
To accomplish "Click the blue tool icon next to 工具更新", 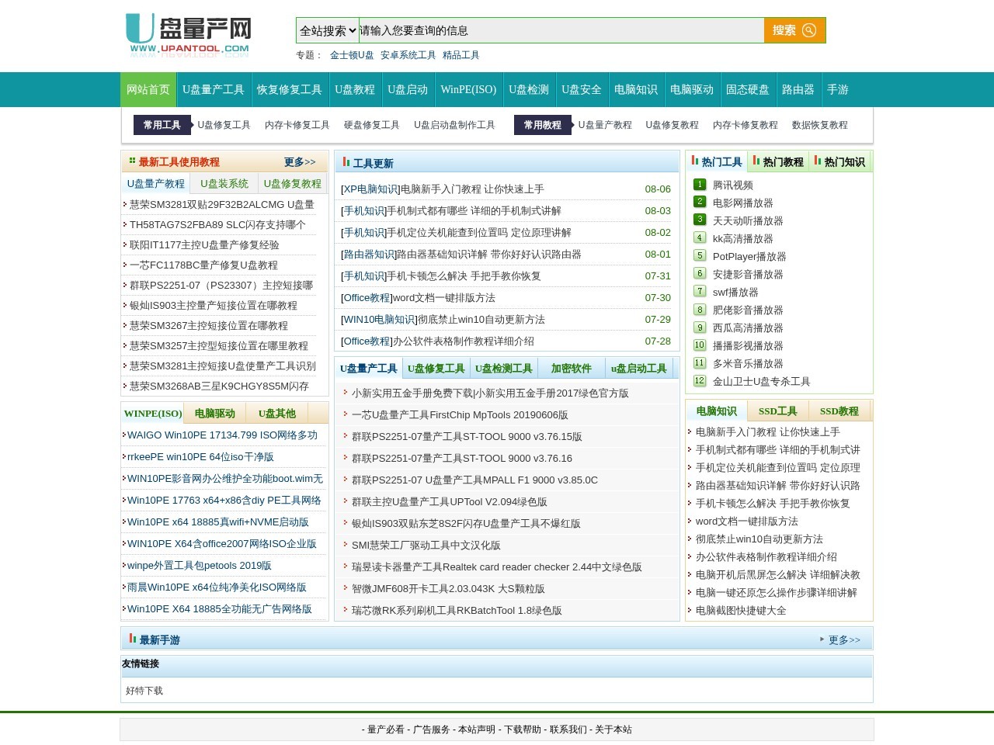I will click(x=347, y=161).
